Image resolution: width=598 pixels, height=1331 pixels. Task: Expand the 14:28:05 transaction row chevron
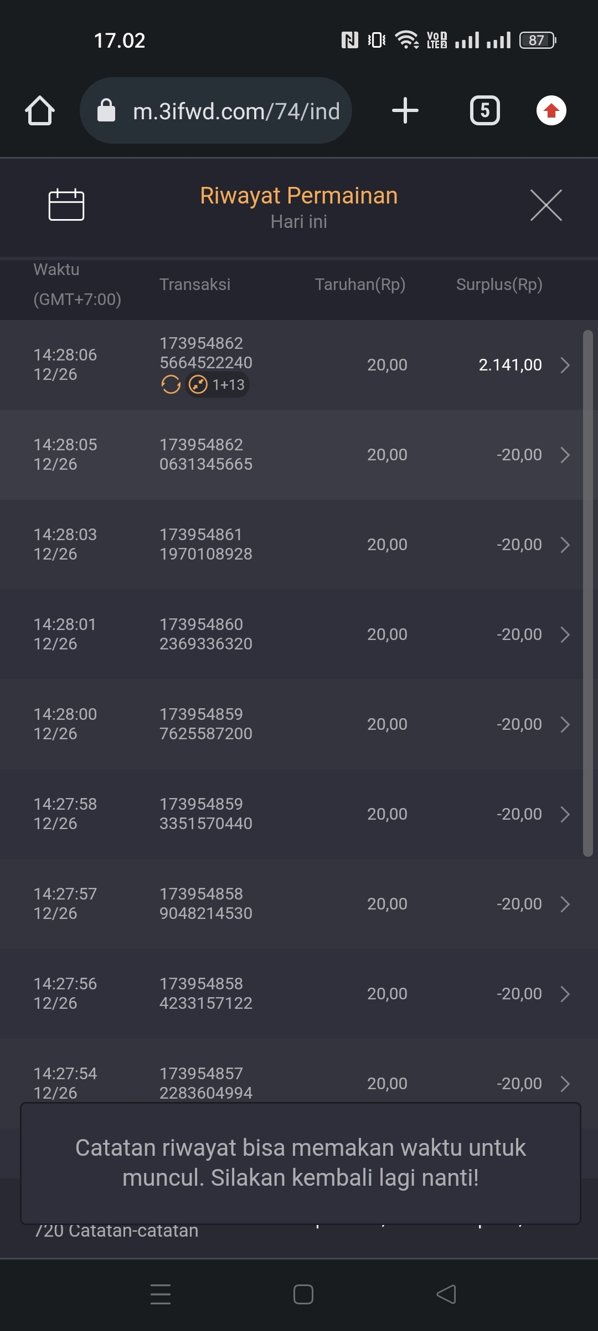tap(565, 455)
